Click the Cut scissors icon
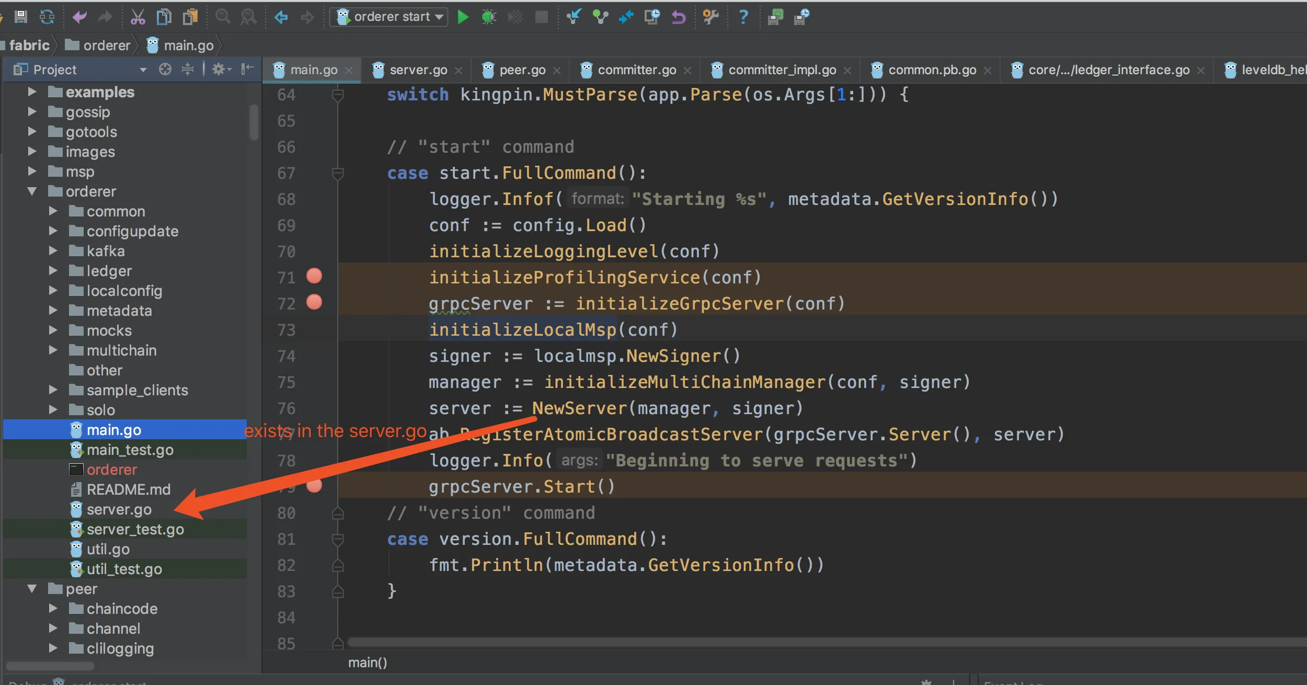The image size is (1307, 685). coord(137,17)
